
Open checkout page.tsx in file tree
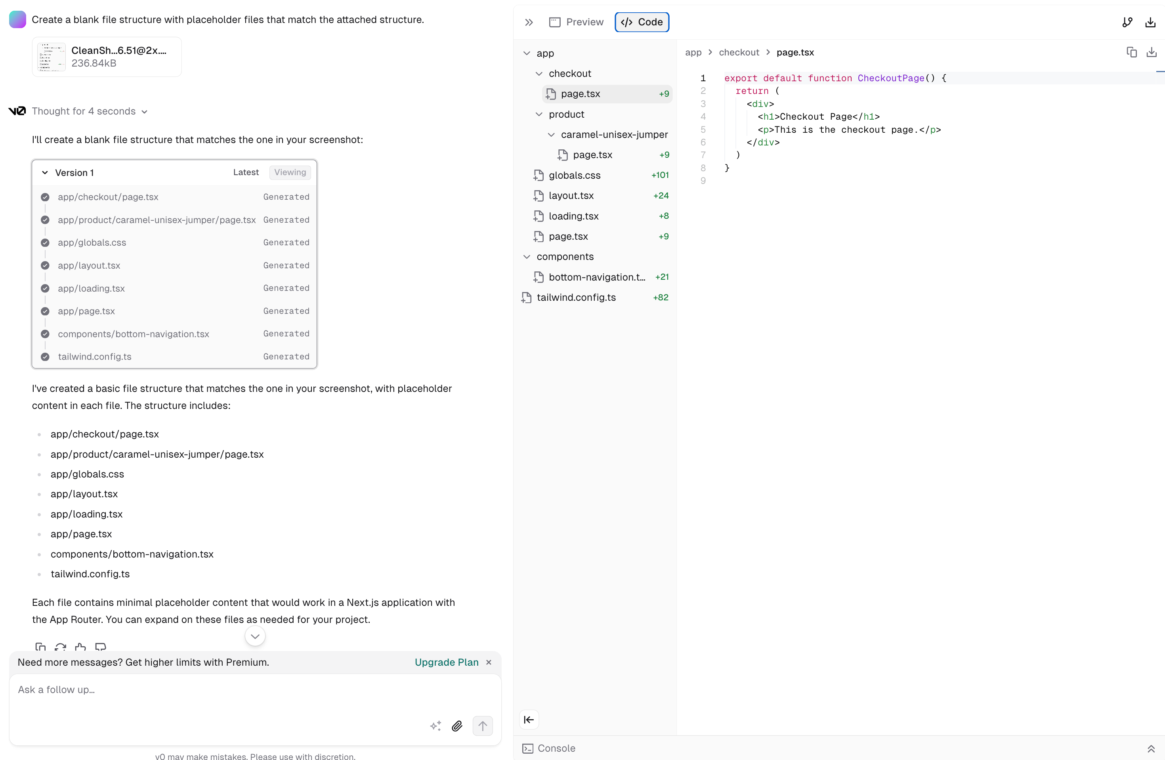point(607,94)
